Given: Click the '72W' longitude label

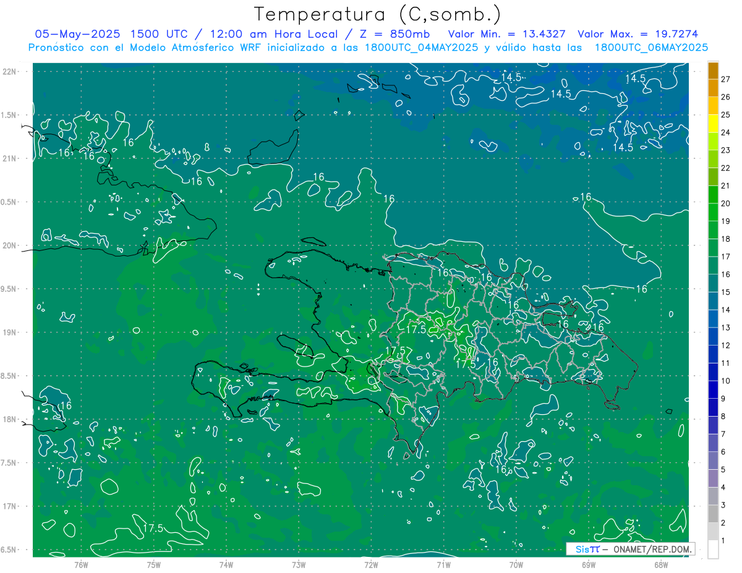Looking at the screenshot, I should click(x=371, y=565).
